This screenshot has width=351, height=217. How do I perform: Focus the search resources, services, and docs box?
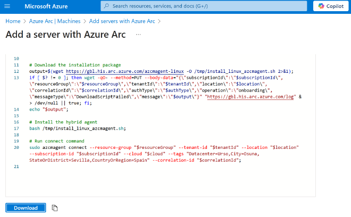point(204,6)
